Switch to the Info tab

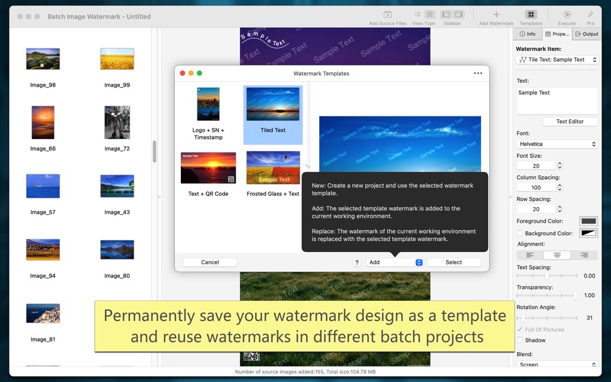pyautogui.click(x=527, y=34)
